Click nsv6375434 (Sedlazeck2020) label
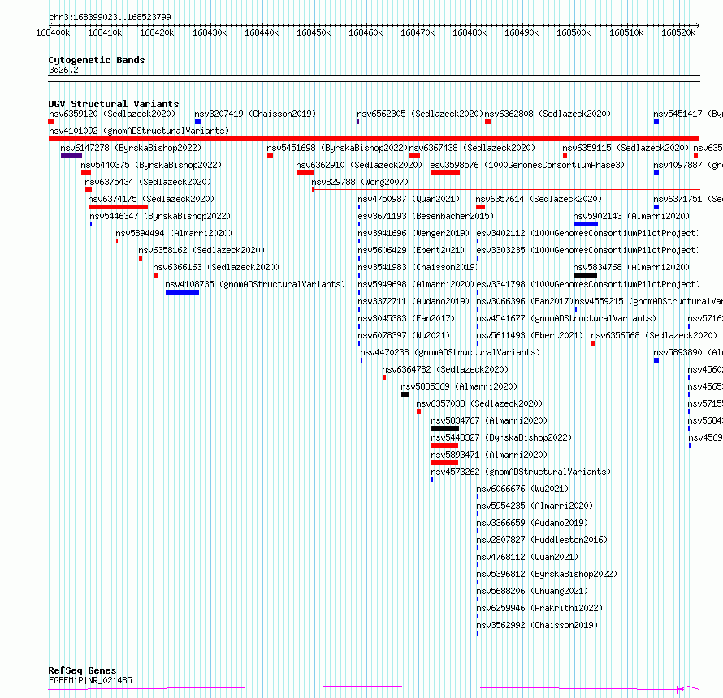Viewport: 723px width, 698px height. tap(148, 182)
